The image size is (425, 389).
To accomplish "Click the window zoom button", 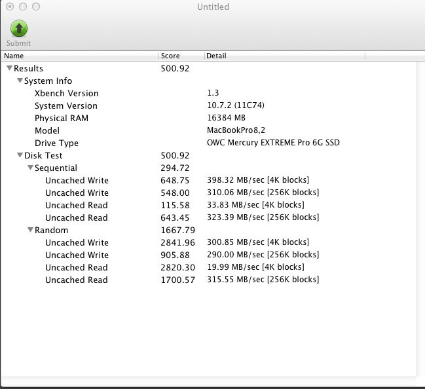I will click(36, 7).
